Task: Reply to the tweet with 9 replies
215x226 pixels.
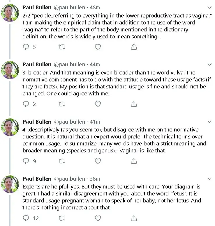Action: tap(26, 161)
